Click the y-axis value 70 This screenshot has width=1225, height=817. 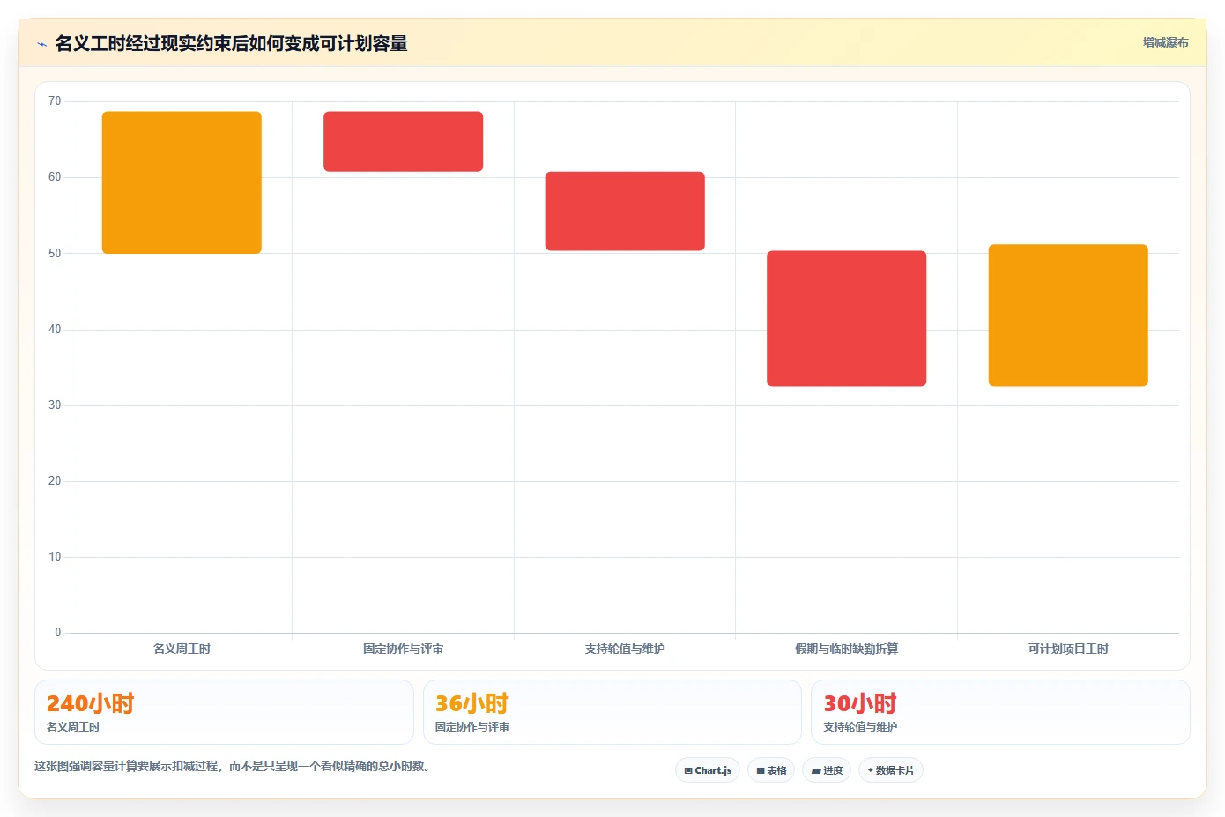55,101
